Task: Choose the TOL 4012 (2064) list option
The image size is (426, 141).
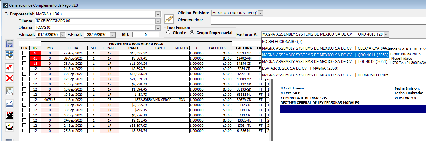Action: pos(325,62)
